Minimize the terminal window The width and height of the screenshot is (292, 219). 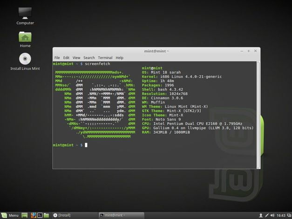pyautogui.click(x=242, y=51)
